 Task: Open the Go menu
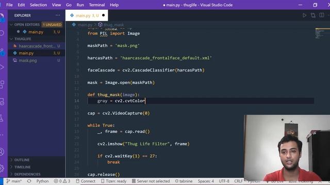pyautogui.click(x=69, y=5)
